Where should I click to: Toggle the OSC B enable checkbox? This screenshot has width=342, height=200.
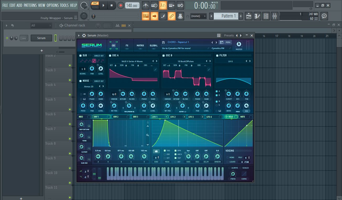point(164,56)
